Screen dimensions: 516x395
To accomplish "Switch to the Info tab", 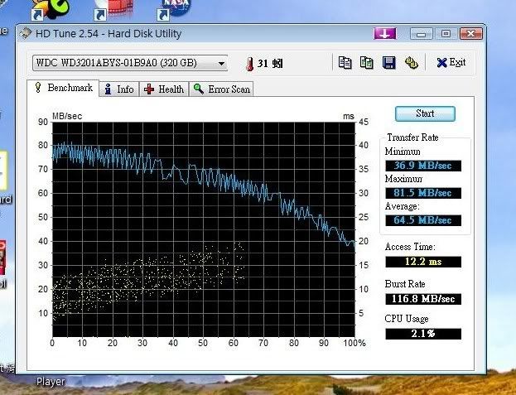I will click(x=119, y=89).
